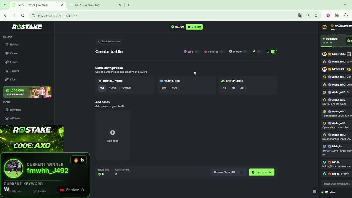352x198 pixels.
Task: Click the Private shield icon
Action: point(230,52)
